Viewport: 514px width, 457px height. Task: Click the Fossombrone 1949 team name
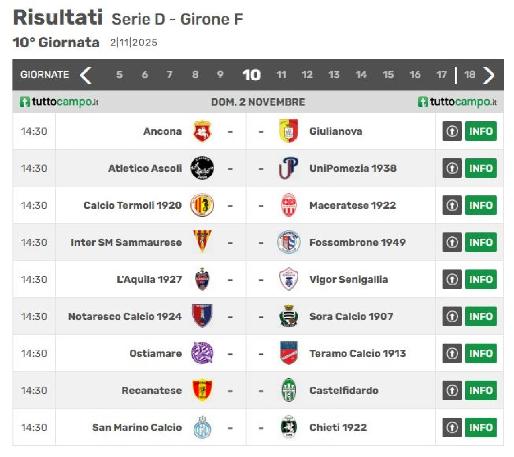point(357,242)
